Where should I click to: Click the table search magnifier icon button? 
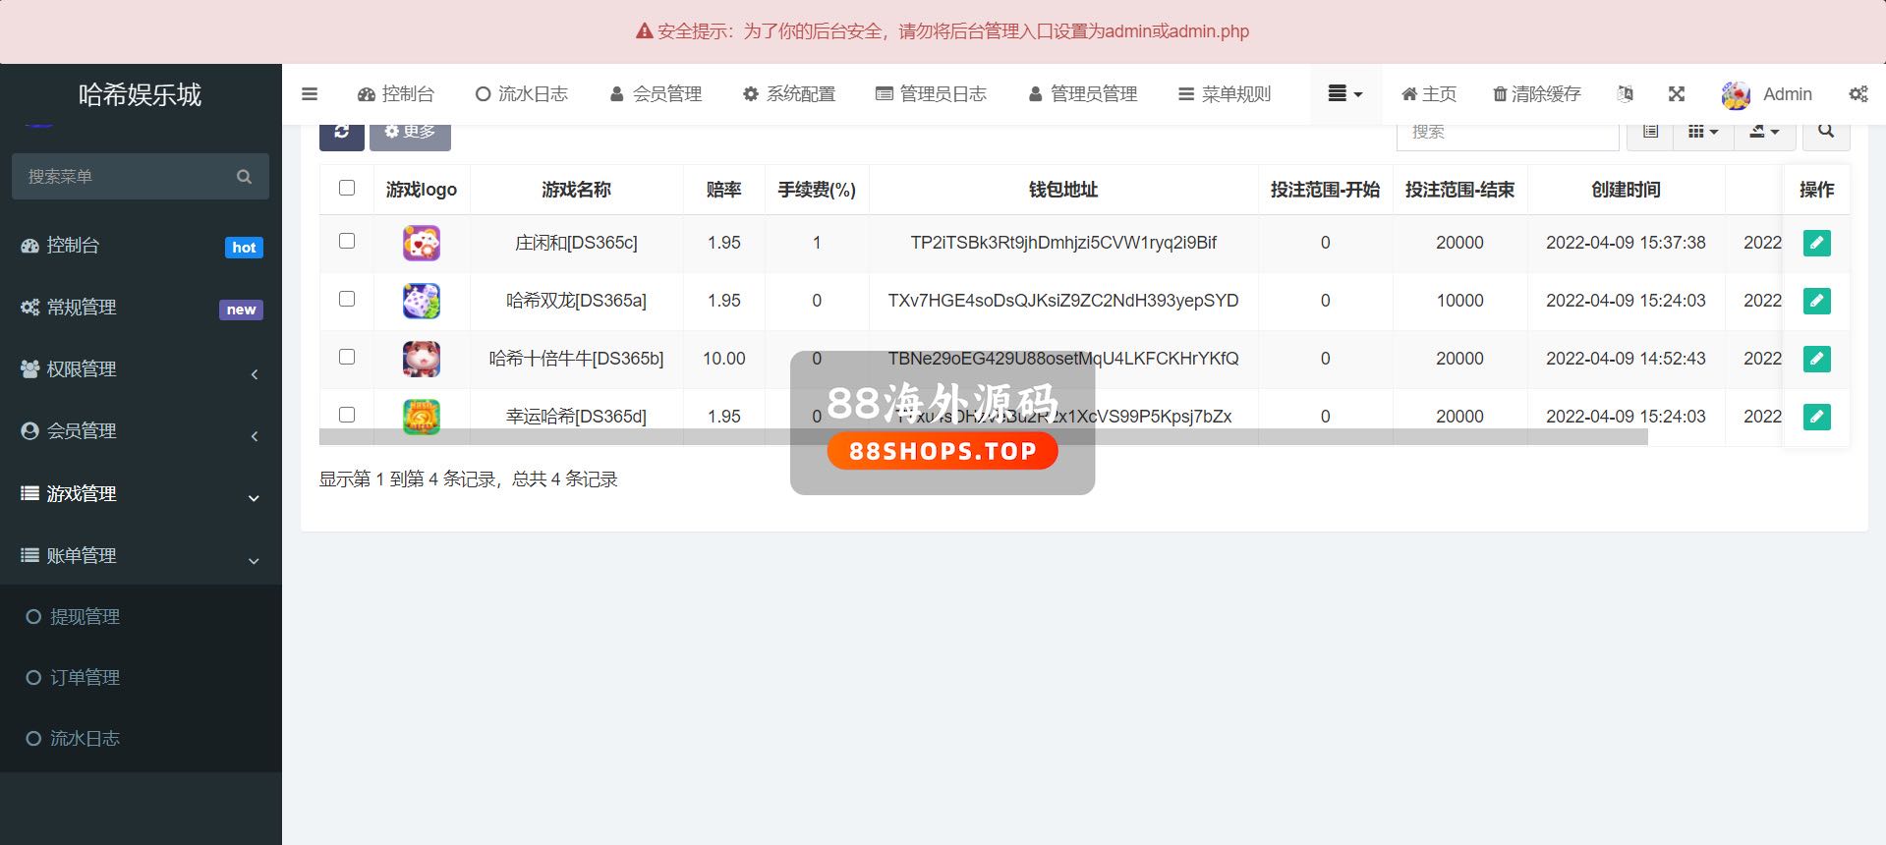1825,132
